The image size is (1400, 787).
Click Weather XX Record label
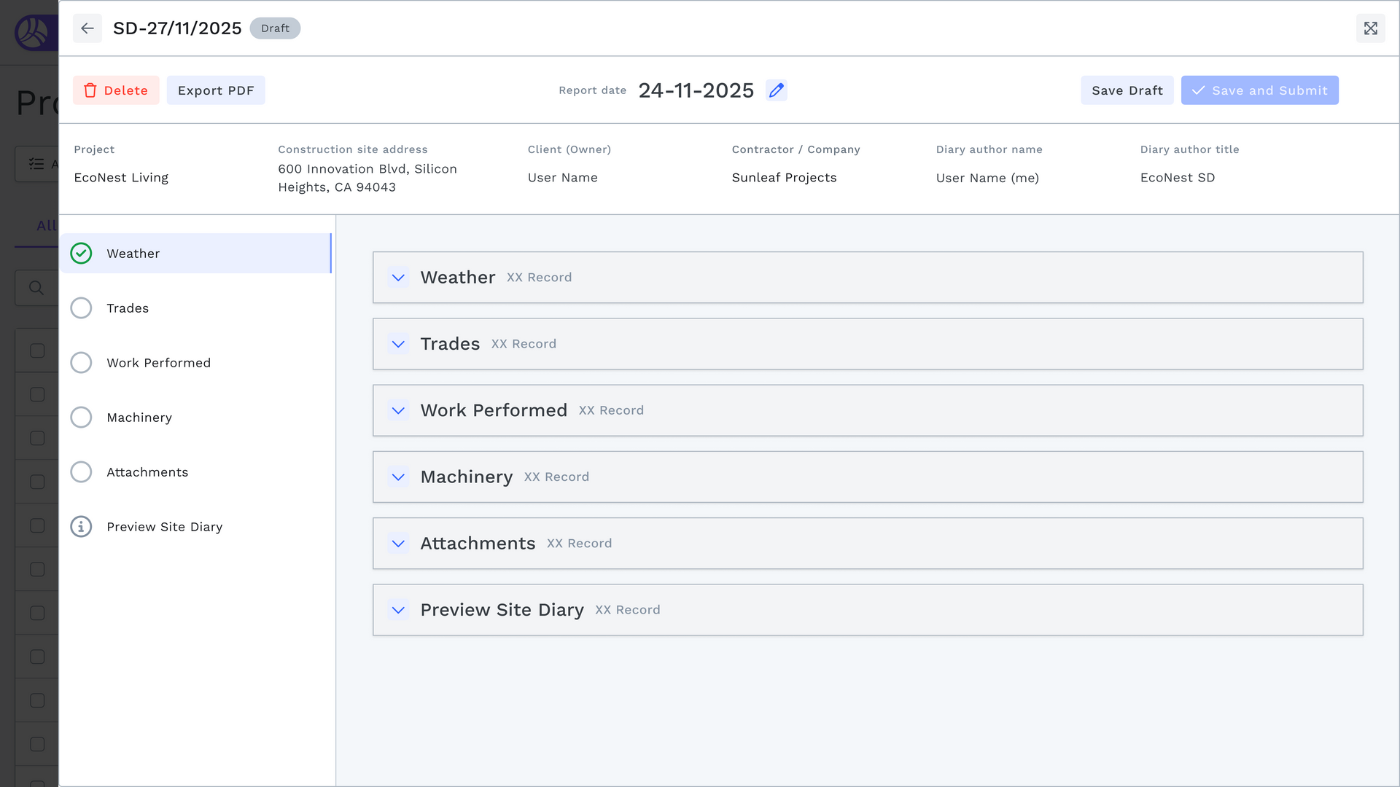tap(540, 278)
